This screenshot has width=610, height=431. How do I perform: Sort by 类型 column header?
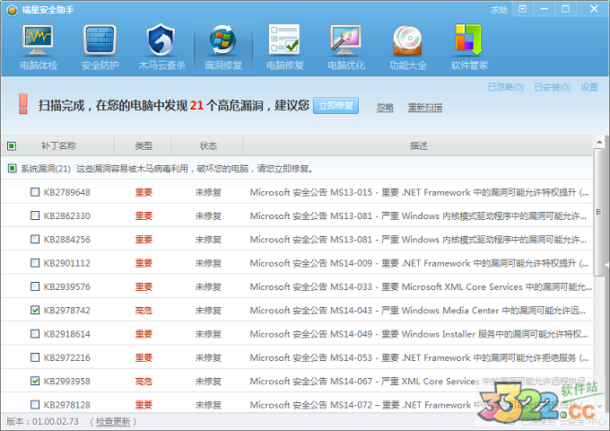[x=144, y=146]
